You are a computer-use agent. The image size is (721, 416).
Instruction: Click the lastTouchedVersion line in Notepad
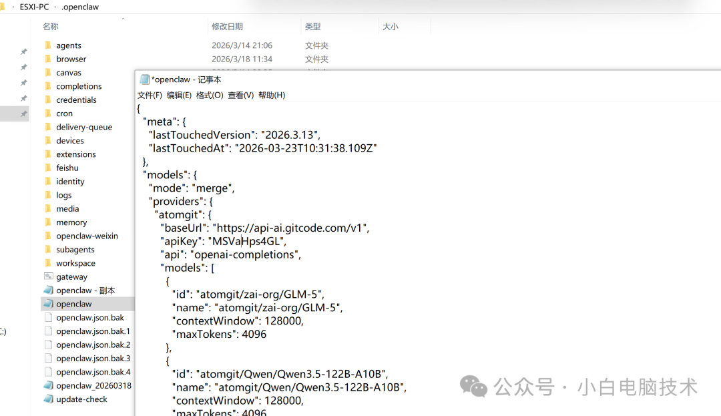234,135
